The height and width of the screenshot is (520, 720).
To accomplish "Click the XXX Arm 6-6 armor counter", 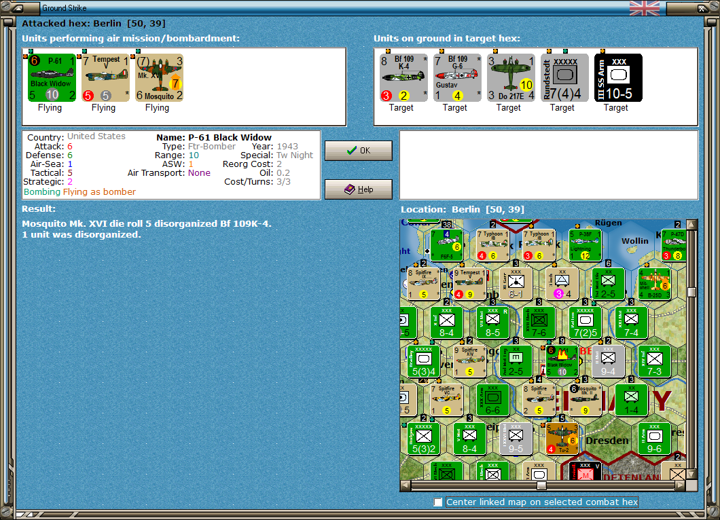I will 493,401.
